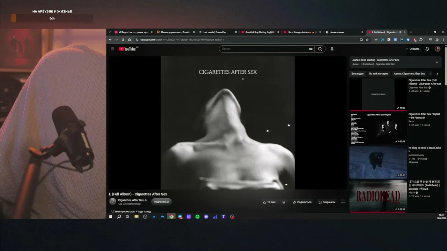Open the Cigarettes After Sex Playlist thumbnail

378,128
